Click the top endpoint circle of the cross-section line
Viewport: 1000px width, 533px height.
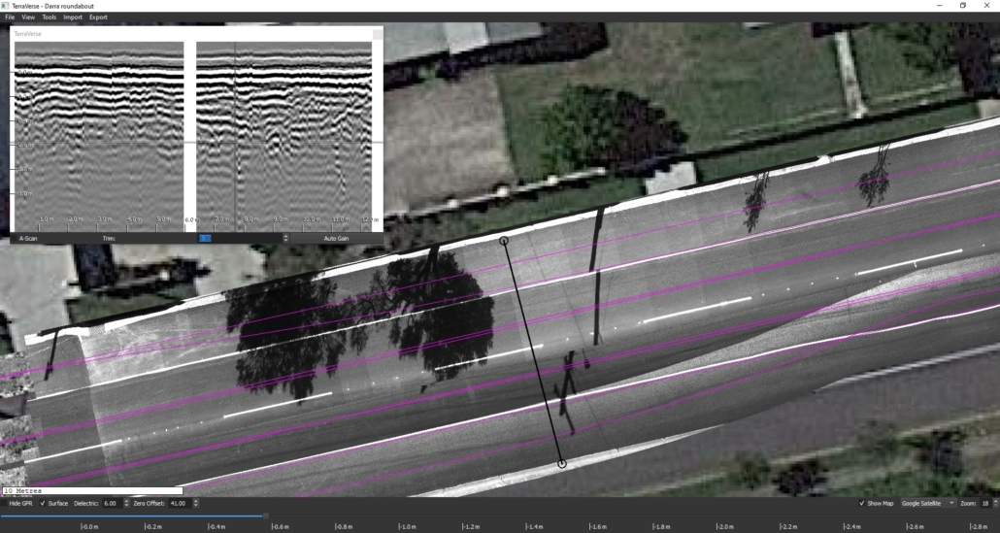504,240
